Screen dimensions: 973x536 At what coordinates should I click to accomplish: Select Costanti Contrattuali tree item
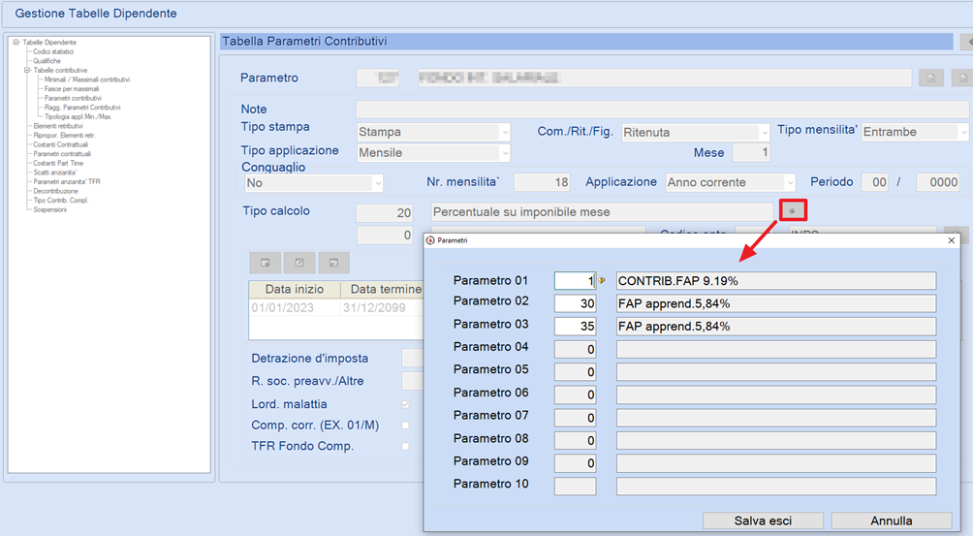pos(60,144)
